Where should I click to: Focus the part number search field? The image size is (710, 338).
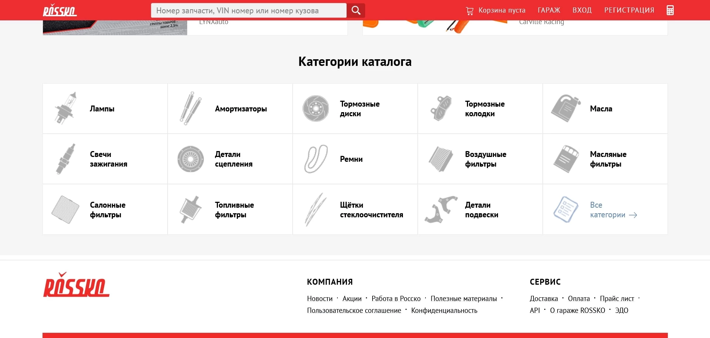coord(249,10)
